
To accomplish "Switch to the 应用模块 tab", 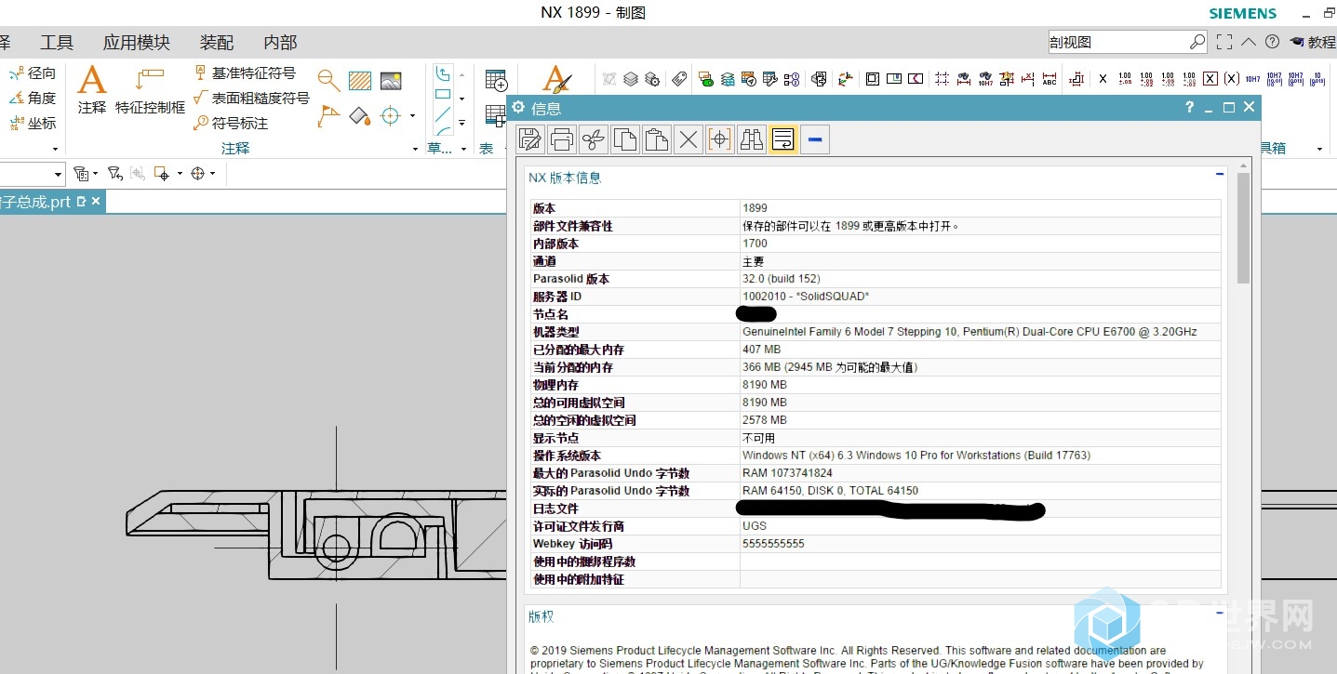I will tap(137, 43).
